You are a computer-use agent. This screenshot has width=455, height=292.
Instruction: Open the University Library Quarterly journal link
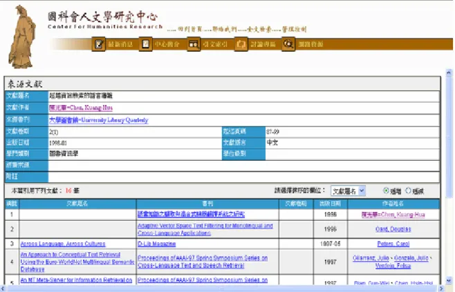99,120
